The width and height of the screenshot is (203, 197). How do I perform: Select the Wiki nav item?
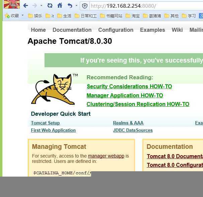pos(177,30)
